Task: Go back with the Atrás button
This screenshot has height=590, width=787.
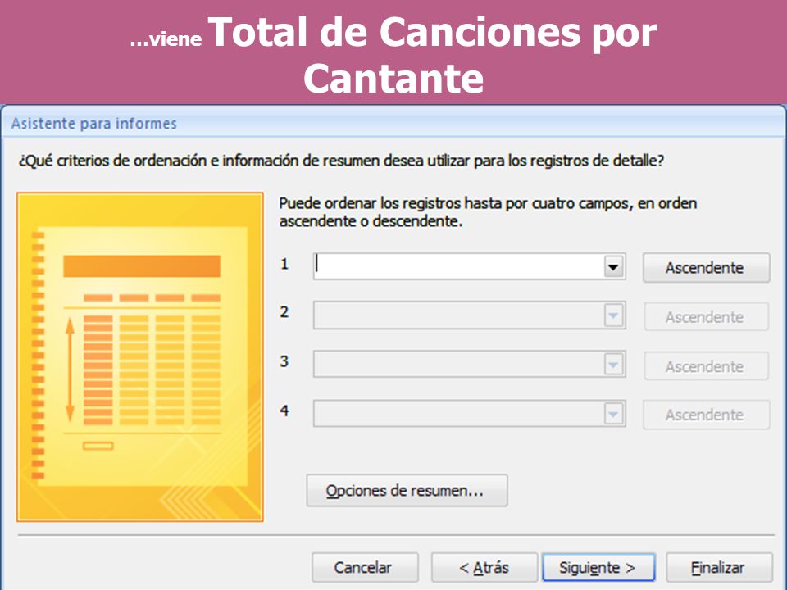Action: click(484, 567)
